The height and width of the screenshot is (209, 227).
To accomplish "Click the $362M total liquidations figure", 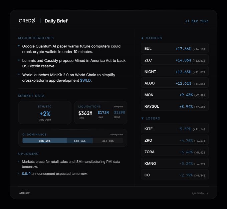I will 85,113.
